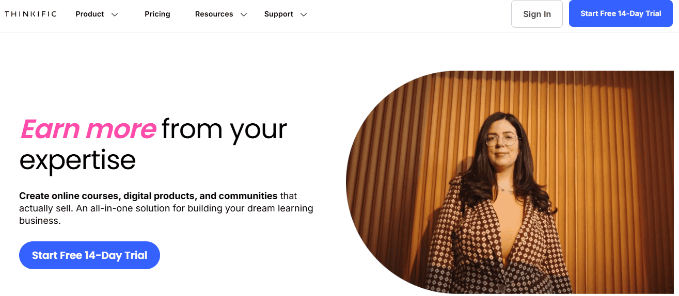Click the woman's glasses in the photo

[x=501, y=139]
